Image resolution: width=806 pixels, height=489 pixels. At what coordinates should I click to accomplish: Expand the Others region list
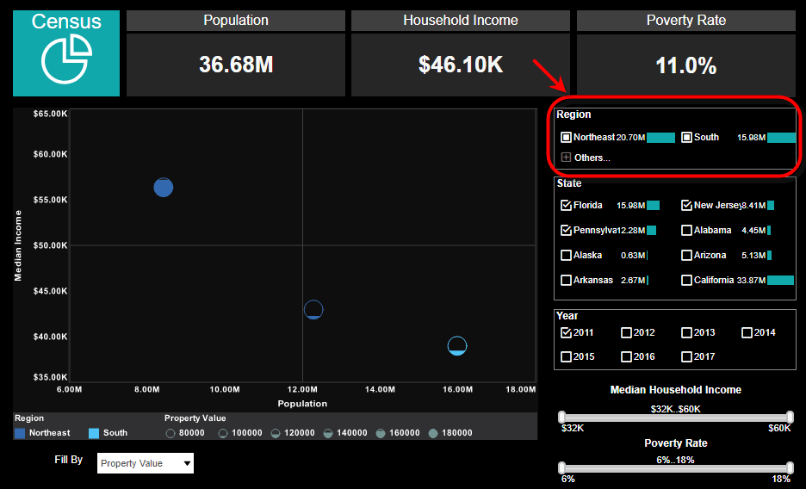[566, 158]
